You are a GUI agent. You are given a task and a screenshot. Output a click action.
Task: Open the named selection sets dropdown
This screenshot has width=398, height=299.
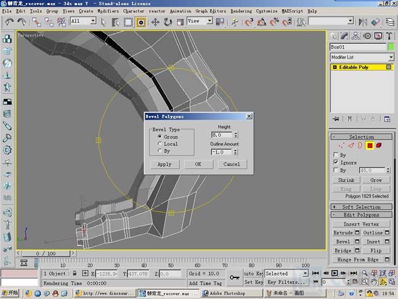pyautogui.click(x=331, y=21)
